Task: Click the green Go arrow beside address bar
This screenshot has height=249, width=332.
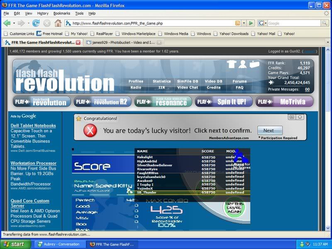Action: 251,23
